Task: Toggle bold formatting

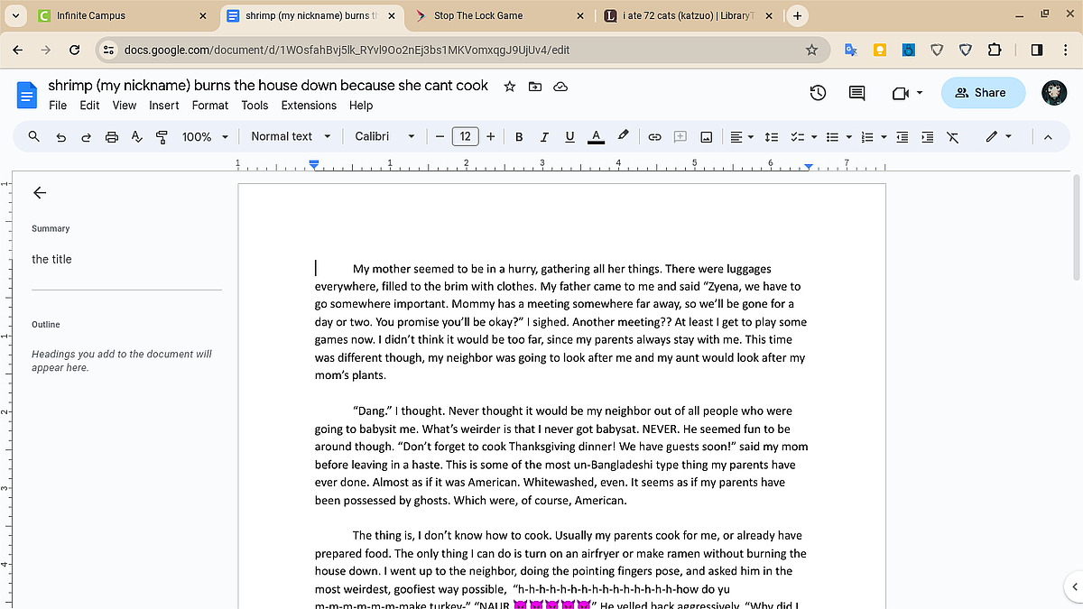Action: click(x=519, y=136)
